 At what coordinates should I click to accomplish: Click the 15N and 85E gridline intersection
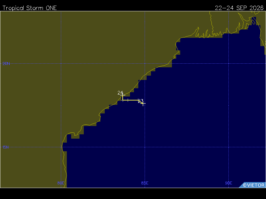pyautogui.click(x=145, y=147)
